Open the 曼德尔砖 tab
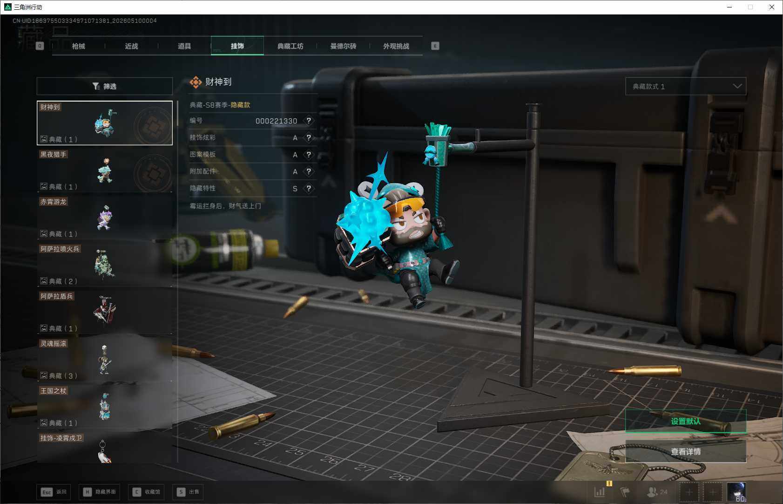This screenshot has width=783, height=504. (343, 46)
